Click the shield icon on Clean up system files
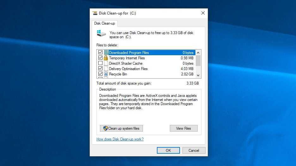 [105, 128]
